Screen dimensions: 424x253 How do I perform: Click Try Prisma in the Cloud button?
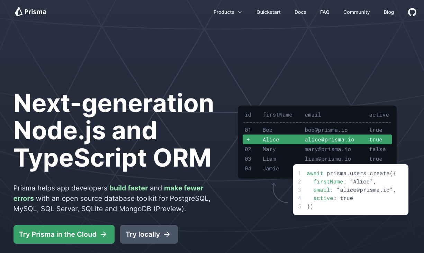tap(64, 234)
